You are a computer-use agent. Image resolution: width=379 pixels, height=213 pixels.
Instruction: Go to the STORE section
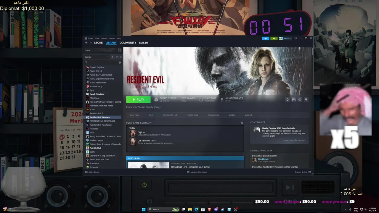point(98,43)
